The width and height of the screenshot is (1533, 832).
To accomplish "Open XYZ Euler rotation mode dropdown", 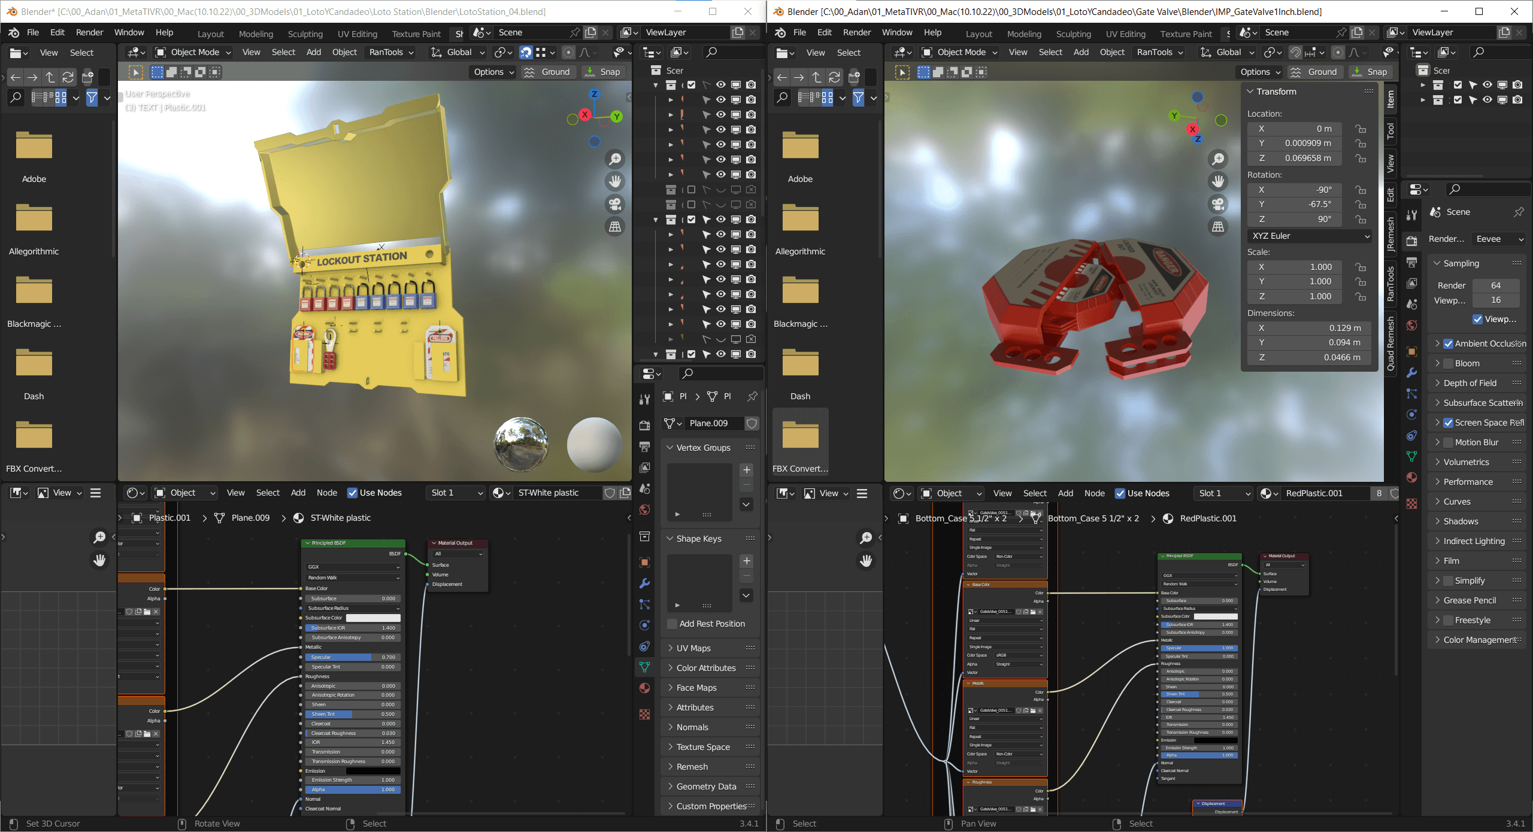I will (1310, 236).
